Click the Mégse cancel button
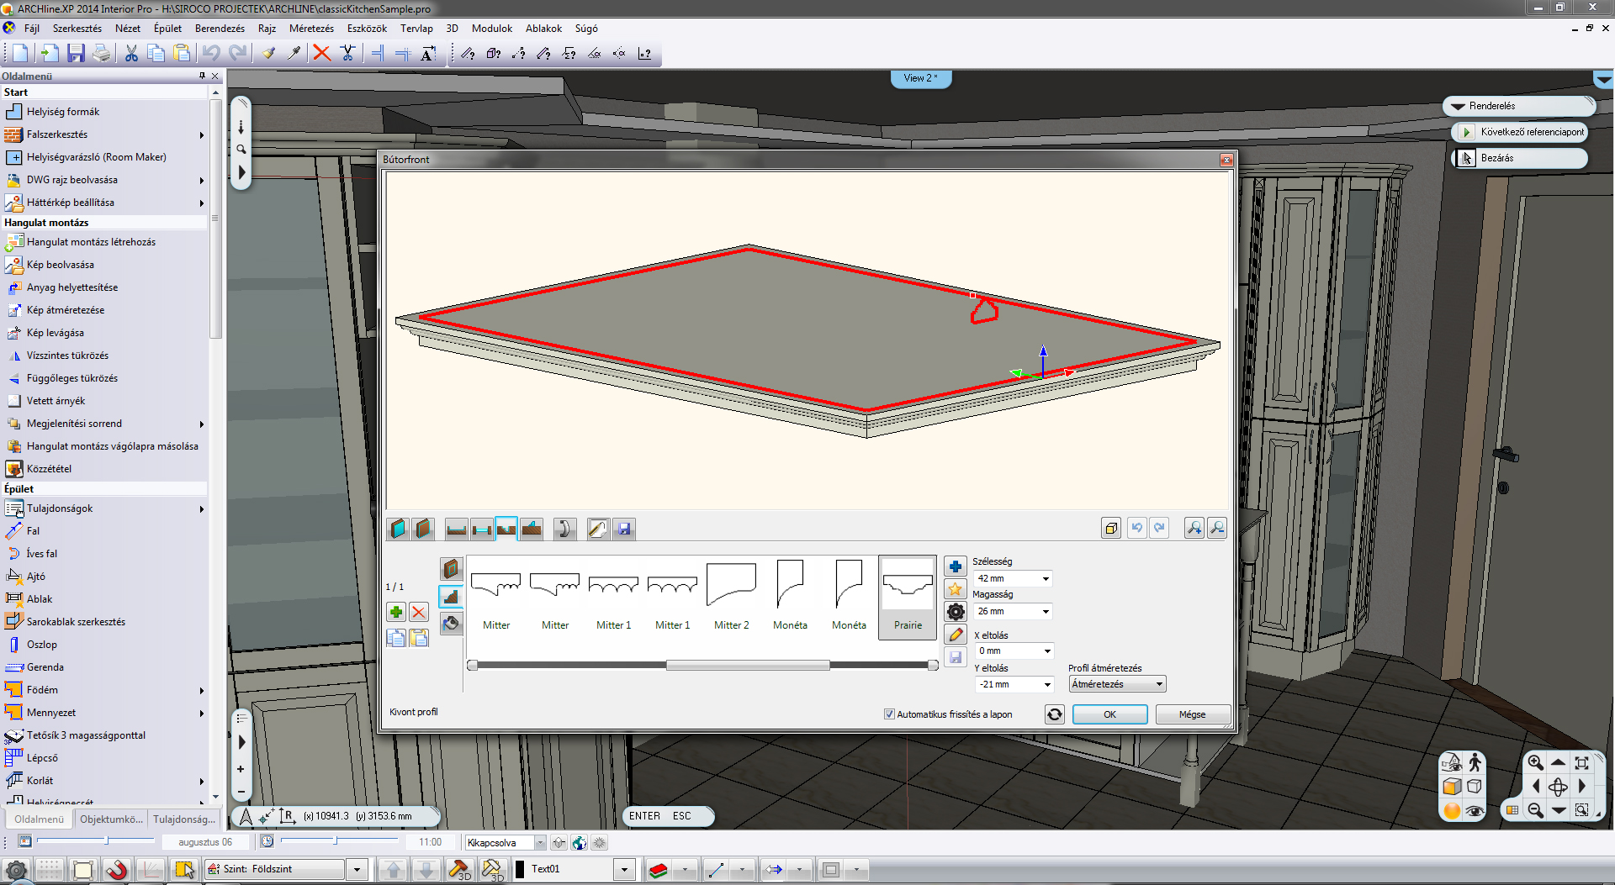The width and height of the screenshot is (1615, 885). point(1192,714)
